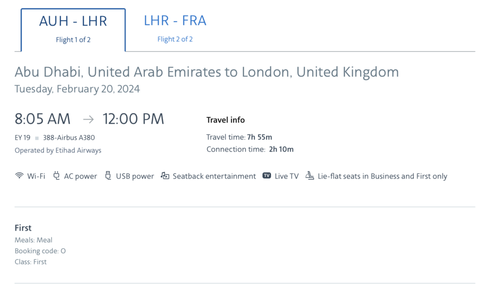Select the AUH - LHR flight tab
The height and width of the screenshot is (306, 485).
73,29
